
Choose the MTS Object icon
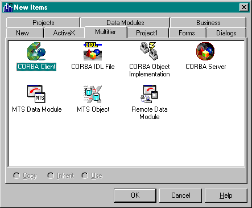[x=93, y=94]
